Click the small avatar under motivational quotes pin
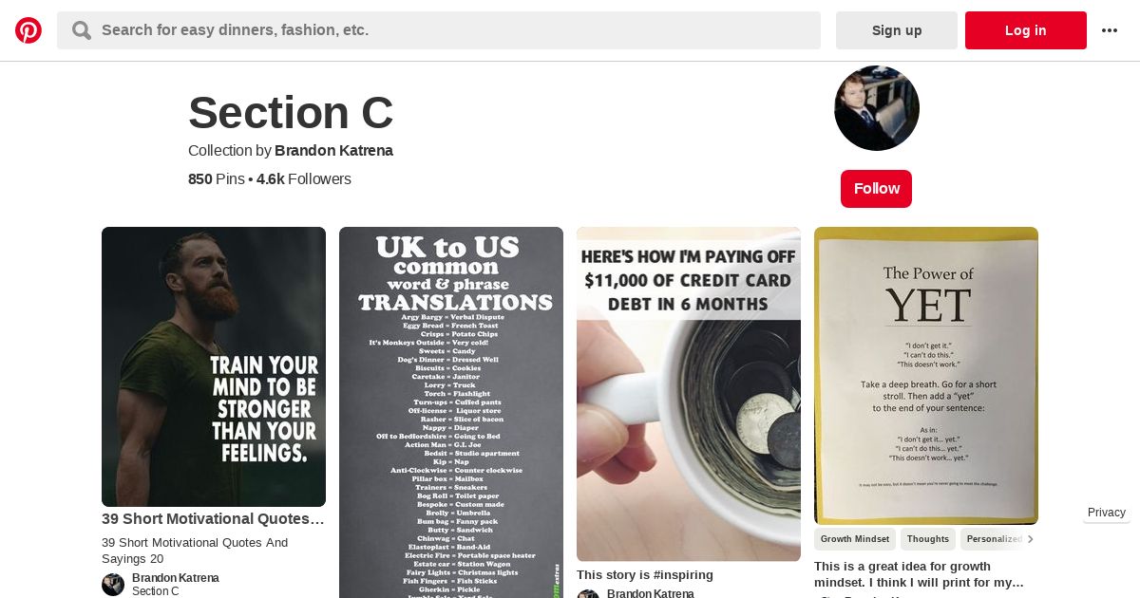Viewport: 1140px width, 598px height. [x=113, y=585]
